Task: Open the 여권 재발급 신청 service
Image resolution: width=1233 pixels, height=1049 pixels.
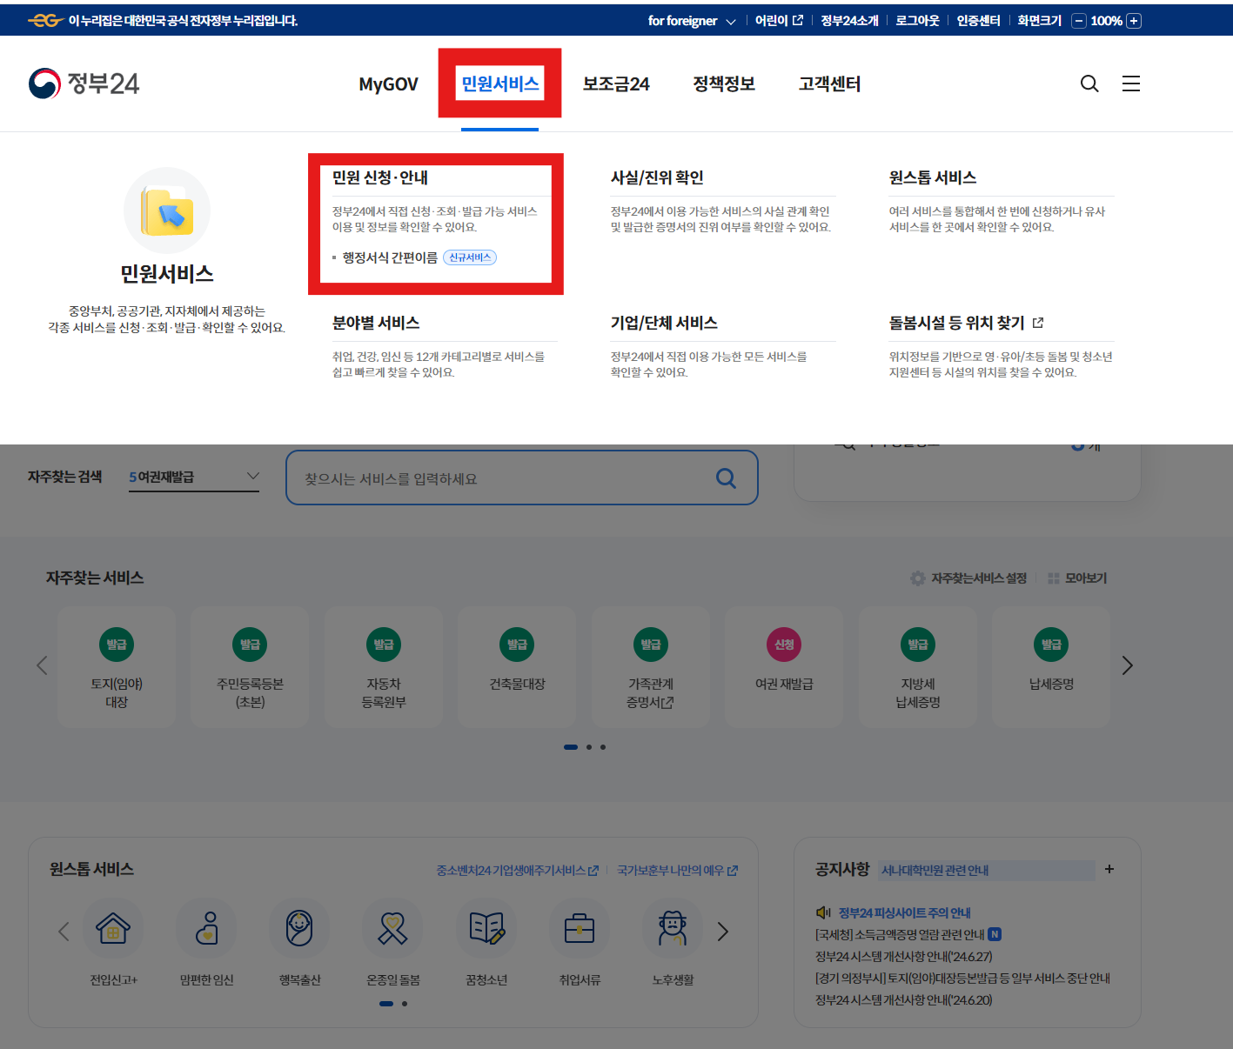Action: click(x=784, y=667)
